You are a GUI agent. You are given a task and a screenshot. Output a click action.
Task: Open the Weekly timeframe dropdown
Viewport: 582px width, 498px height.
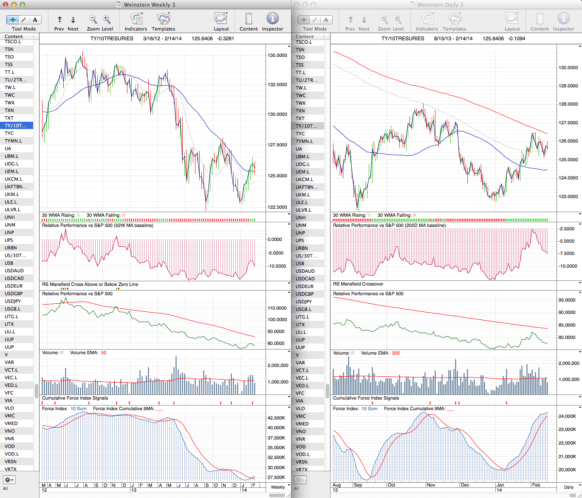click(280, 487)
